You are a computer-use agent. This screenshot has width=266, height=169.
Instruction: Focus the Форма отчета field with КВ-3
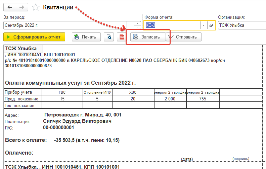(x=172, y=25)
